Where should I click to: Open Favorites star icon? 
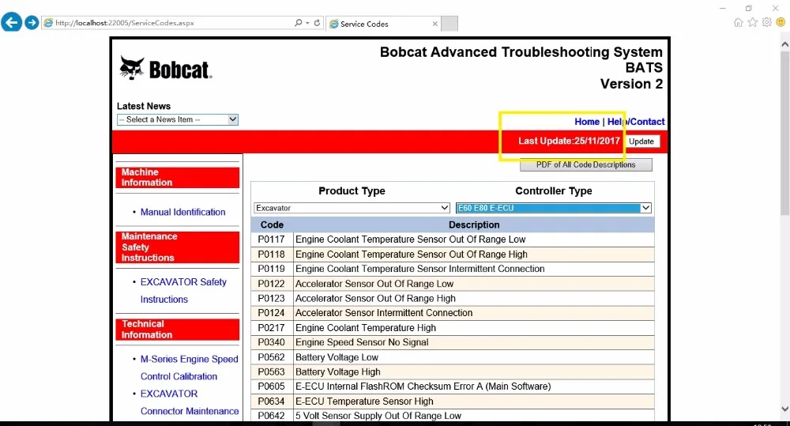(753, 22)
